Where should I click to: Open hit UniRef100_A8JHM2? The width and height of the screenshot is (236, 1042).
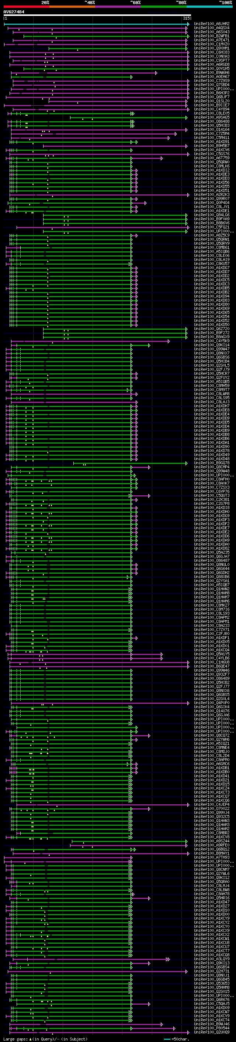tap(212, 24)
